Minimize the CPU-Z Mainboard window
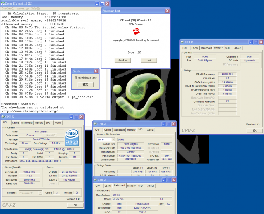The image size is (264, 214). pyautogui.click(x=164, y=180)
